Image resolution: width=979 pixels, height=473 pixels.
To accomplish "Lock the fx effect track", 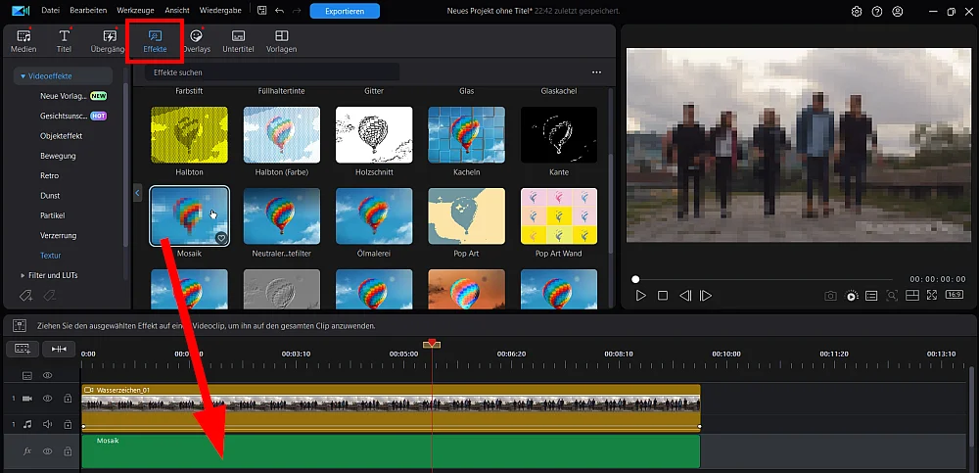I will pos(68,451).
